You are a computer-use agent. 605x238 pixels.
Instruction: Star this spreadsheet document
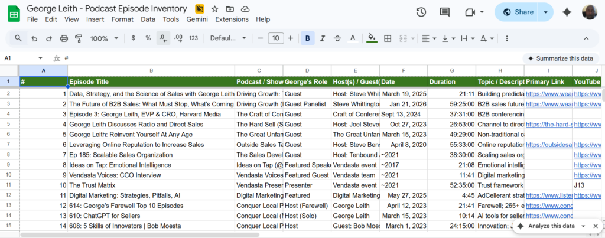point(214,9)
